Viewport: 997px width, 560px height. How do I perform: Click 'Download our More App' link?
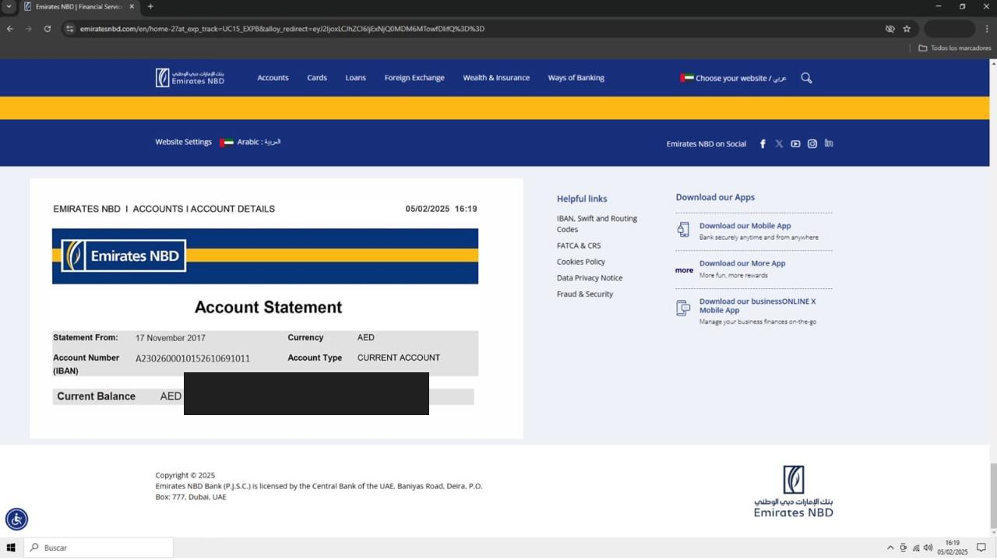point(742,263)
